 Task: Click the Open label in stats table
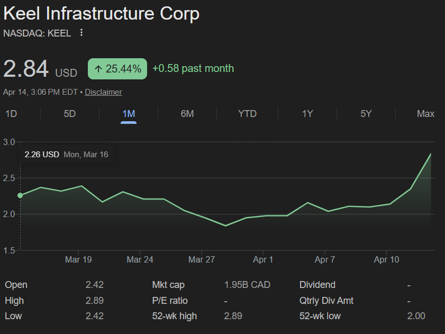(16, 285)
